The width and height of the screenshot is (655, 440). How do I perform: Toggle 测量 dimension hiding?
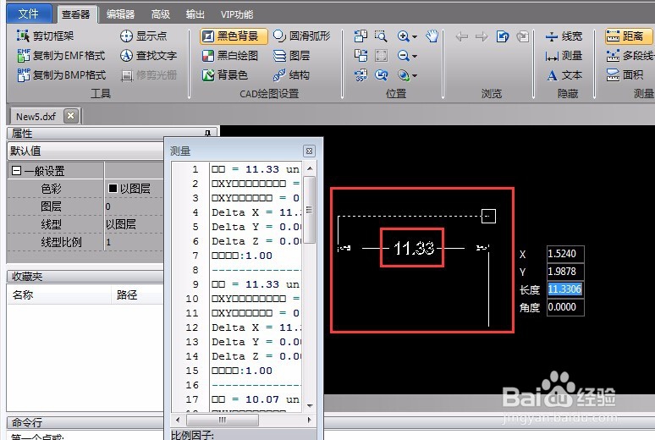(x=564, y=56)
